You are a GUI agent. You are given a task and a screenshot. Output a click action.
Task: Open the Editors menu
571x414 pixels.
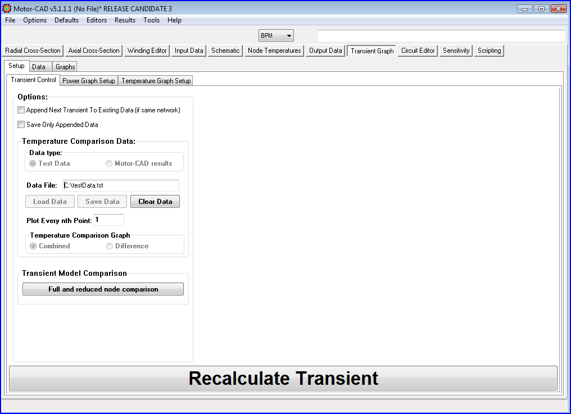pos(97,20)
